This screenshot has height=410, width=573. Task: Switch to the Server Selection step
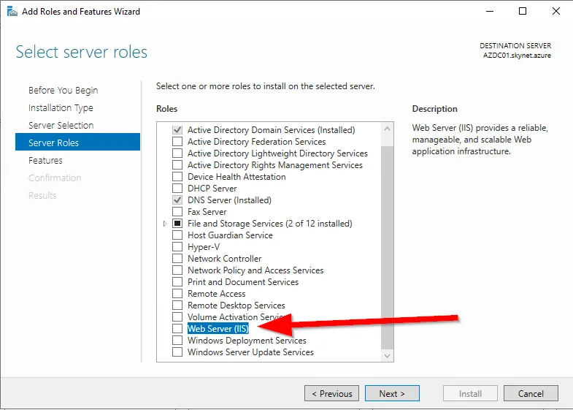(61, 126)
